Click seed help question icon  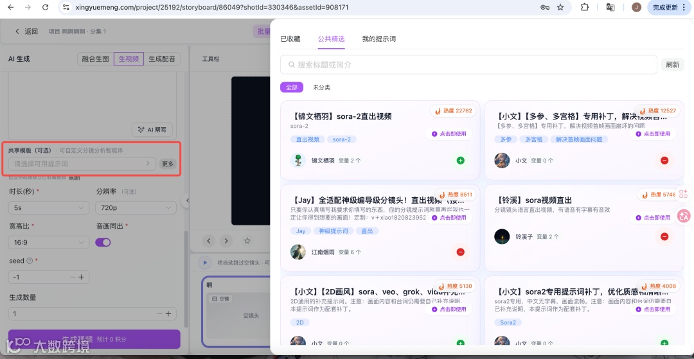(30, 261)
